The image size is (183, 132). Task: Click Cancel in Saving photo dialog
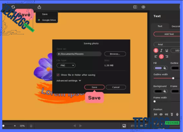(116, 87)
